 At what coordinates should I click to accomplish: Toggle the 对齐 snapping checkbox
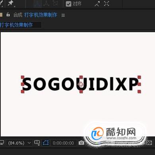(x=69, y=4)
